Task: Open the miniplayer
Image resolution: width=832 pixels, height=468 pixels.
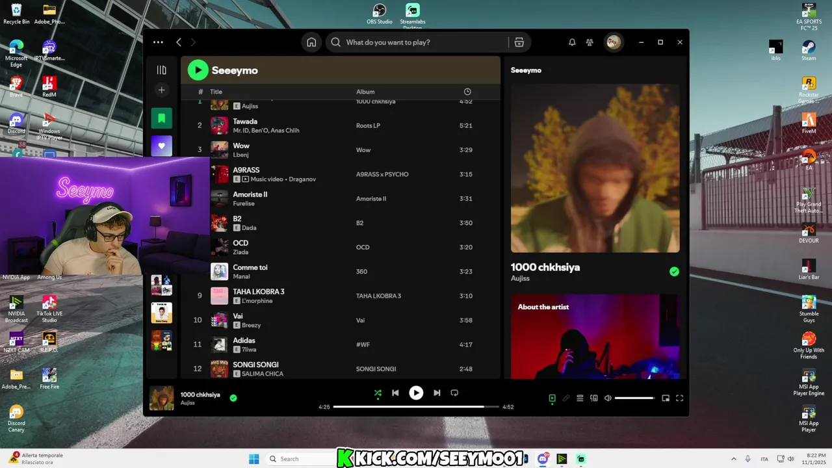Action: (x=666, y=398)
